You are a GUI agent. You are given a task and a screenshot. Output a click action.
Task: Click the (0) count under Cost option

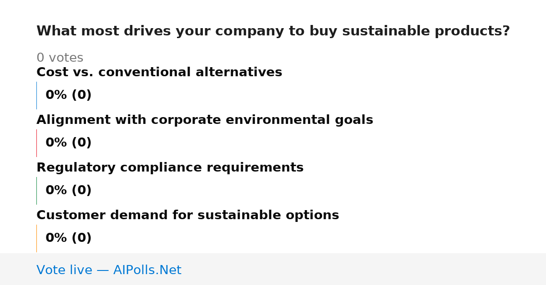81,95
